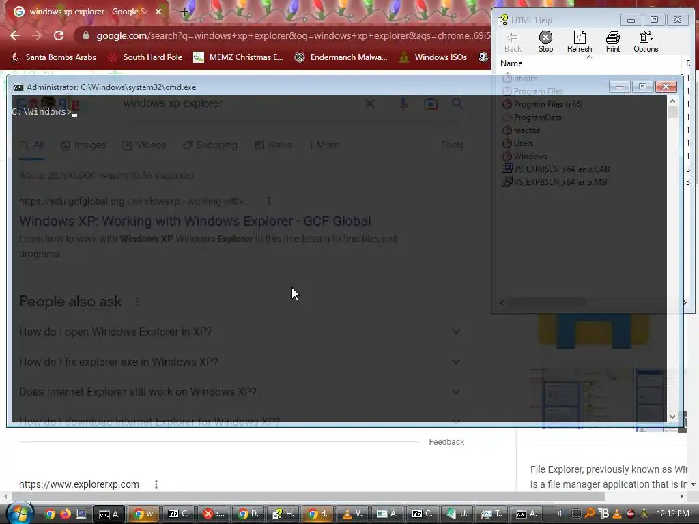Switch to HTML Help 'H.' taskbar button
This screenshot has width=699, height=524.
(x=283, y=514)
